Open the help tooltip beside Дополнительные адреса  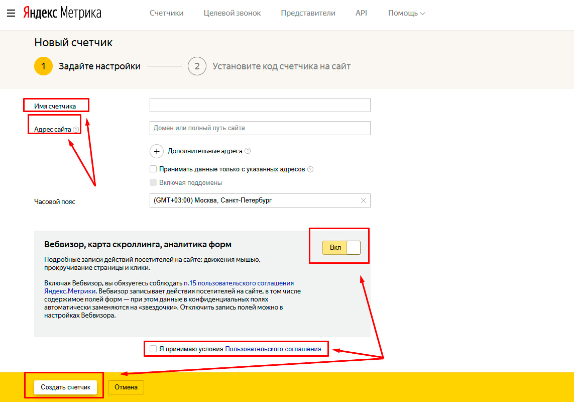(248, 151)
